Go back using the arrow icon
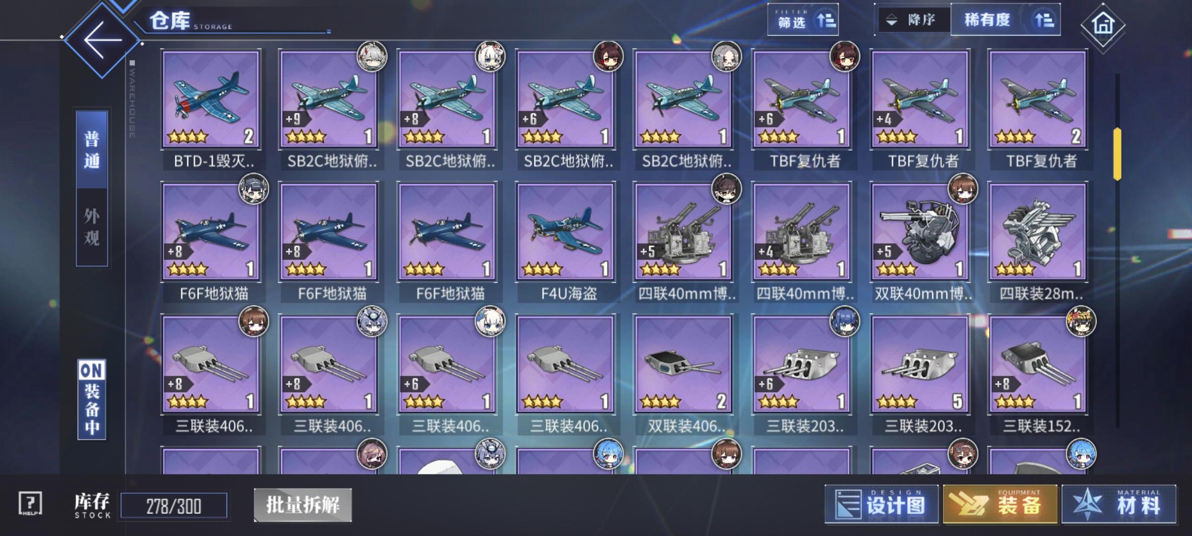1192x536 pixels. click(x=102, y=40)
